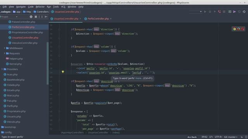Select UsuariosController.php in project tree
The width and height of the screenshot is (248, 139).
coord(25,38)
